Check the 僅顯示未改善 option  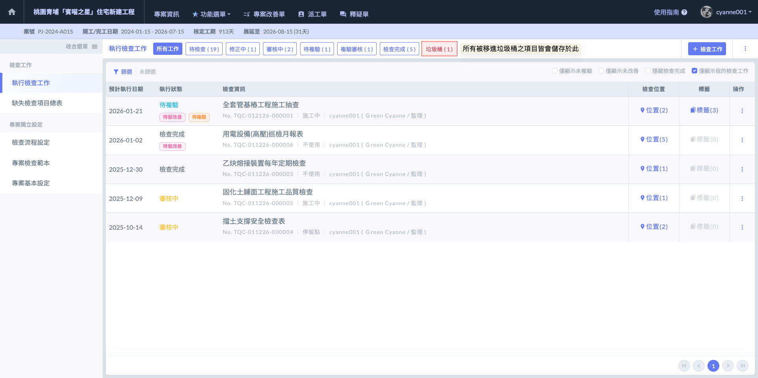601,71
